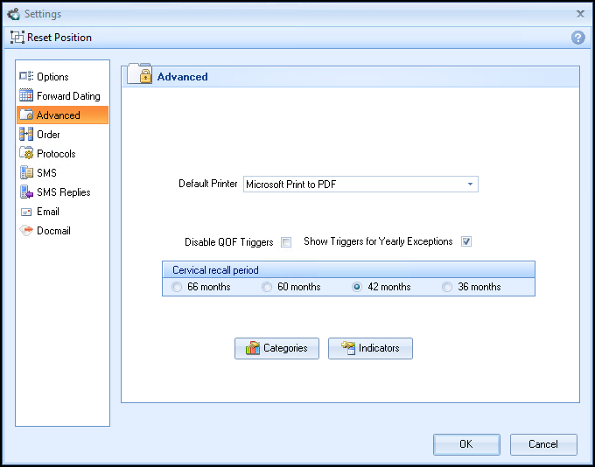Click the Options icon in sidebar
Screen dimensions: 595x467
[26, 77]
